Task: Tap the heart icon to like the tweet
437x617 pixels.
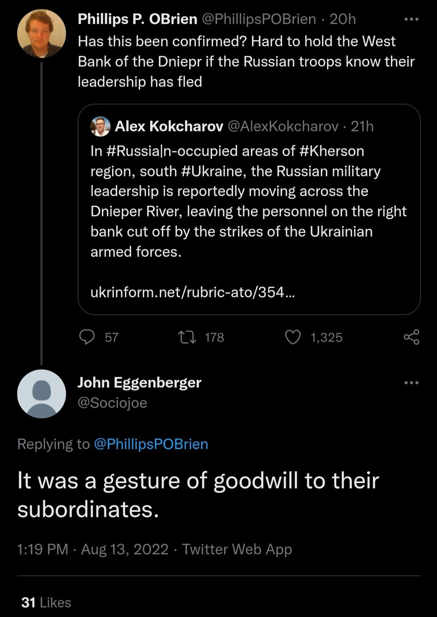Action: [x=293, y=337]
